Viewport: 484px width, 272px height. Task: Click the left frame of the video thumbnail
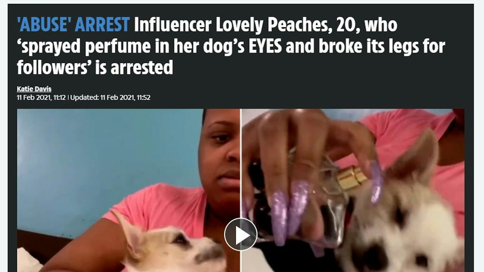pyautogui.click(x=128, y=190)
